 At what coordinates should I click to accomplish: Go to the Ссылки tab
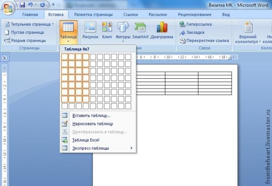pos(131,15)
